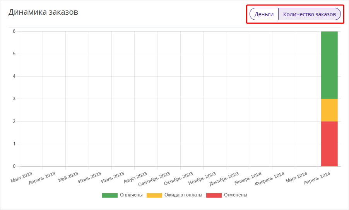Switch to the Деньги view
This screenshot has width=349, height=210.
[x=264, y=14]
